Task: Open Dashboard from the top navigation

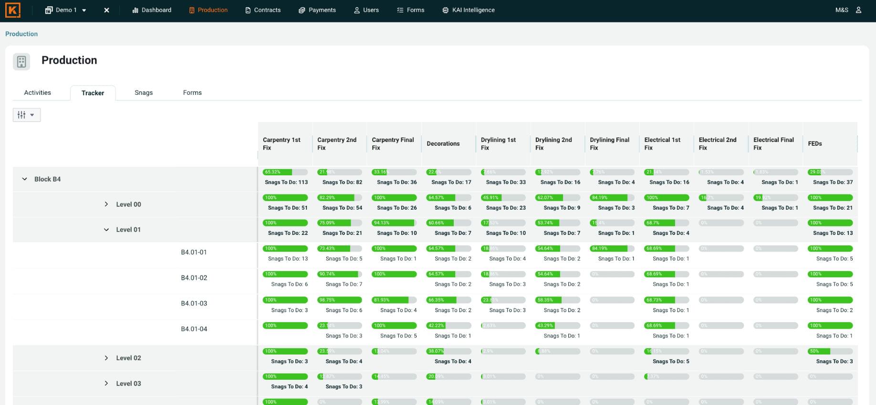Action: [152, 10]
